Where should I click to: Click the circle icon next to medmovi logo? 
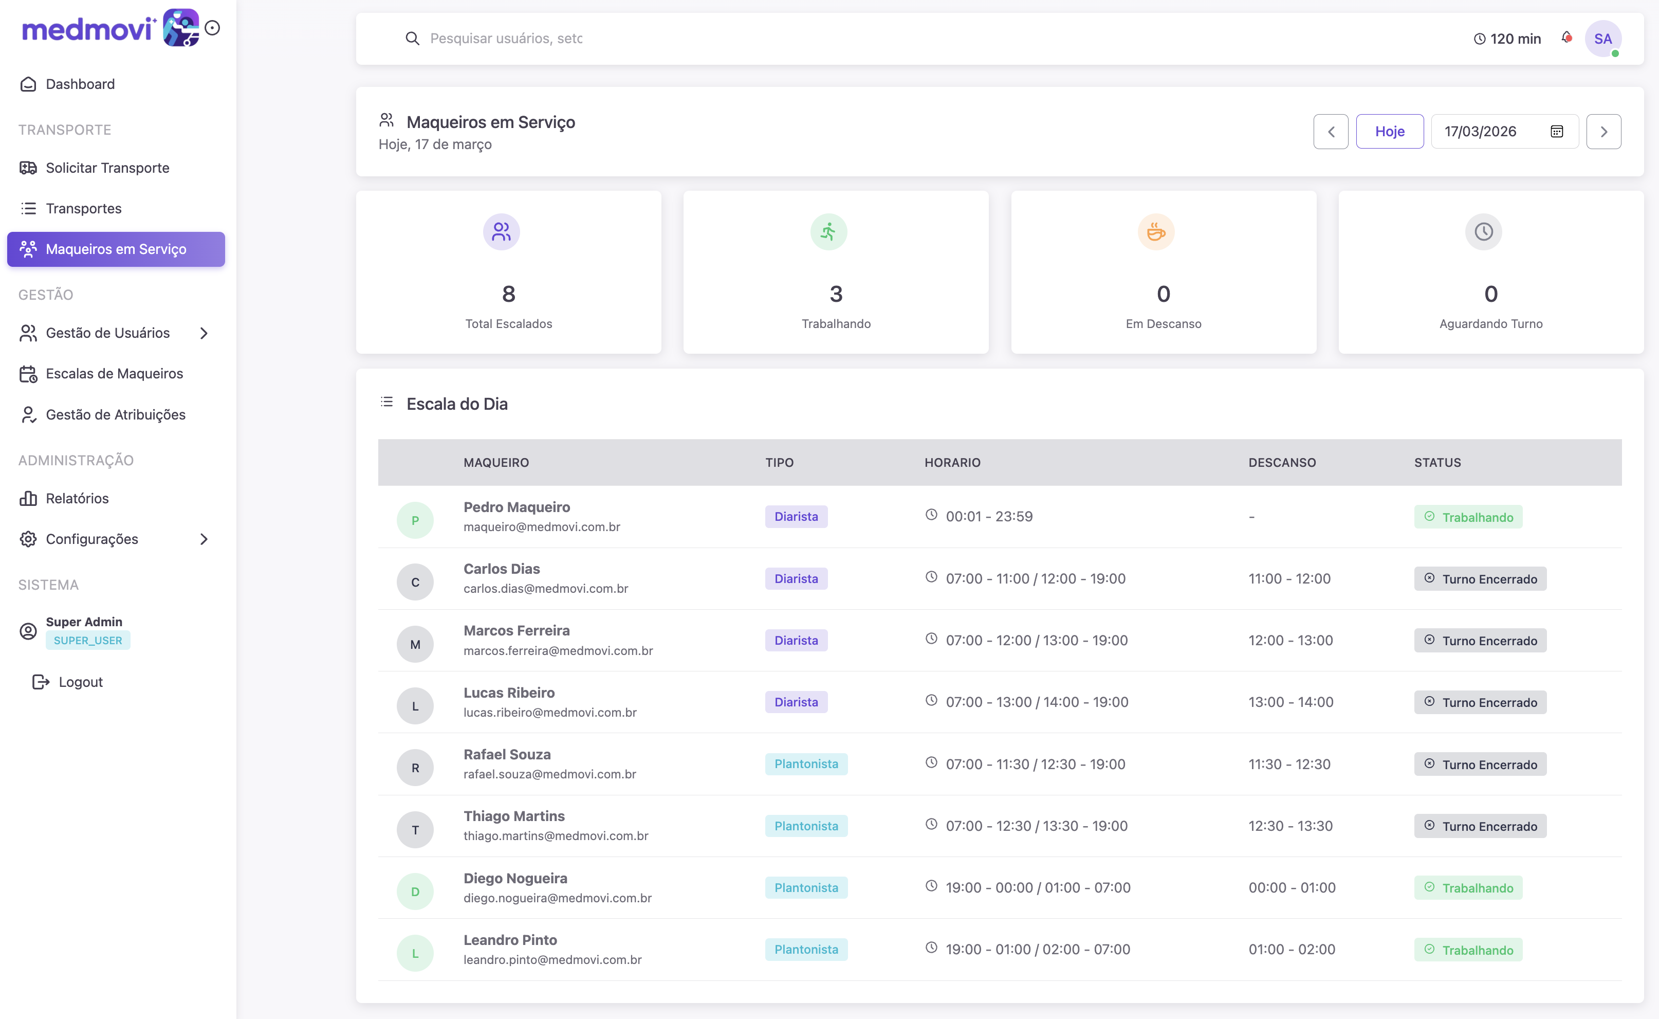tap(213, 28)
